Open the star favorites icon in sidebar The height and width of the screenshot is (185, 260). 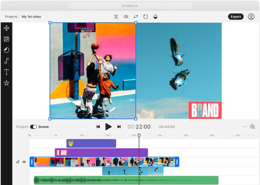pos(6,83)
